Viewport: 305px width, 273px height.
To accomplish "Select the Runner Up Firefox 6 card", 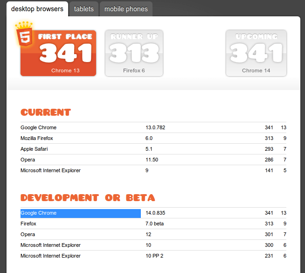I will (x=134, y=53).
